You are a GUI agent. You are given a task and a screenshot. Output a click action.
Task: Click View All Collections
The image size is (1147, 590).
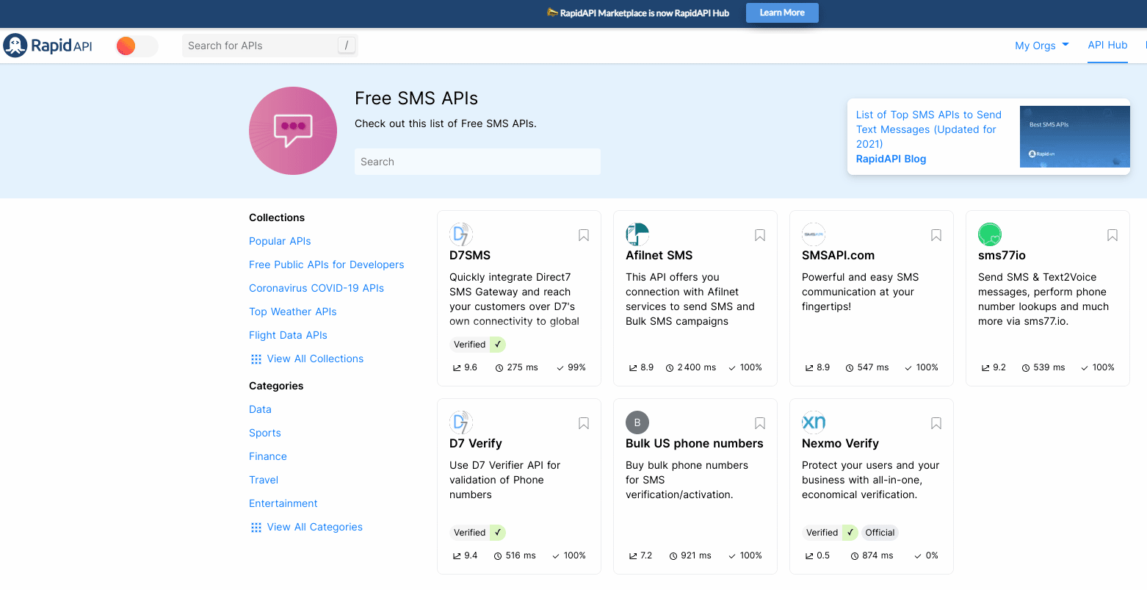click(315, 359)
